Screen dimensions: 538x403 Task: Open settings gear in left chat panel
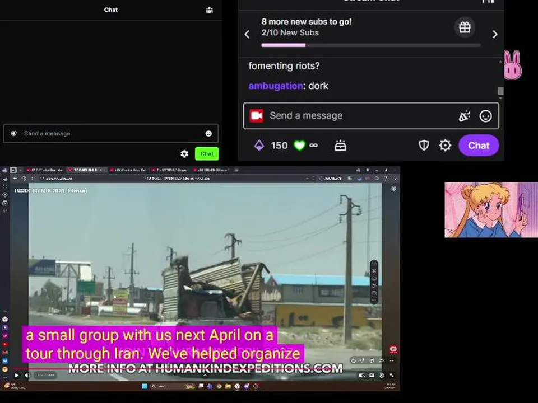tap(184, 153)
